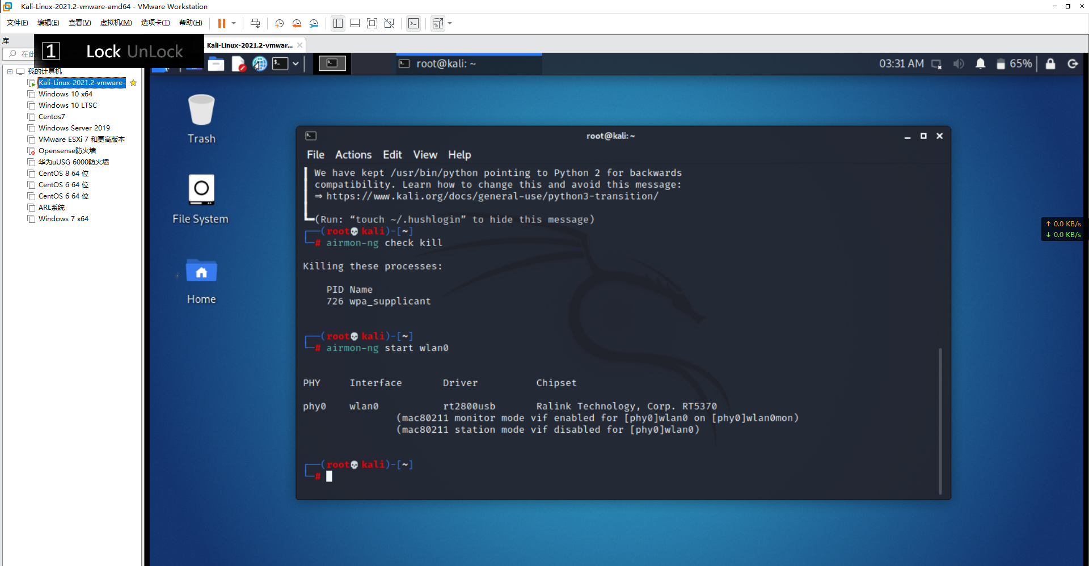Take a snapshot of the virtual machine

tap(280, 23)
